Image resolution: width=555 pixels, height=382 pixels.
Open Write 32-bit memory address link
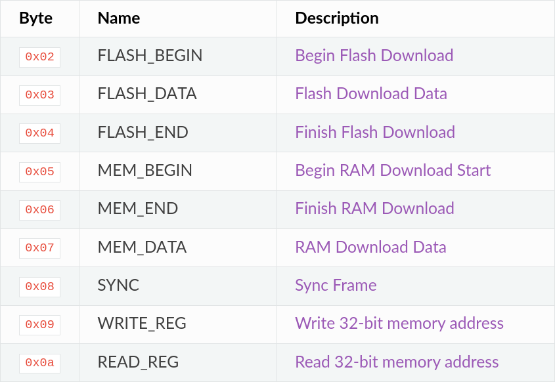pyautogui.click(x=399, y=324)
